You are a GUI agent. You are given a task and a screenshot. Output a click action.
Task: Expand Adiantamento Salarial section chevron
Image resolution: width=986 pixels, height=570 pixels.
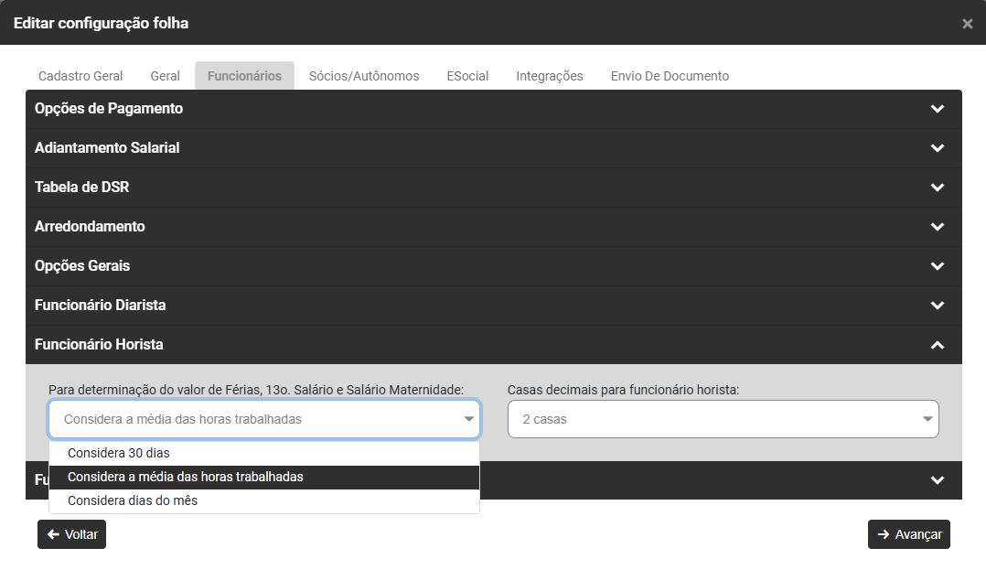click(x=937, y=148)
